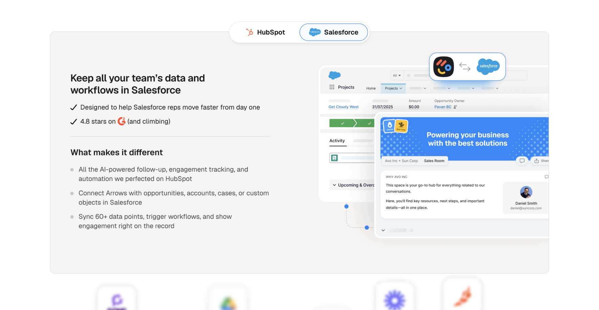599x310 pixels.
Task: Select the Salesforce tab
Action: click(334, 32)
